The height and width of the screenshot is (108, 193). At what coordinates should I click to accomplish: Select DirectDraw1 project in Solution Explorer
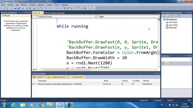point(171,19)
